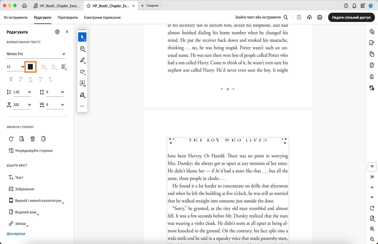Viewport: 378px width, 244px height.
Task: Show more tools in floating toolbar
Action: pyautogui.click(x=82, y=106)
